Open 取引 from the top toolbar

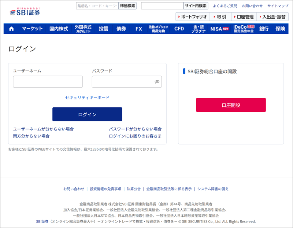pos(220,17)
